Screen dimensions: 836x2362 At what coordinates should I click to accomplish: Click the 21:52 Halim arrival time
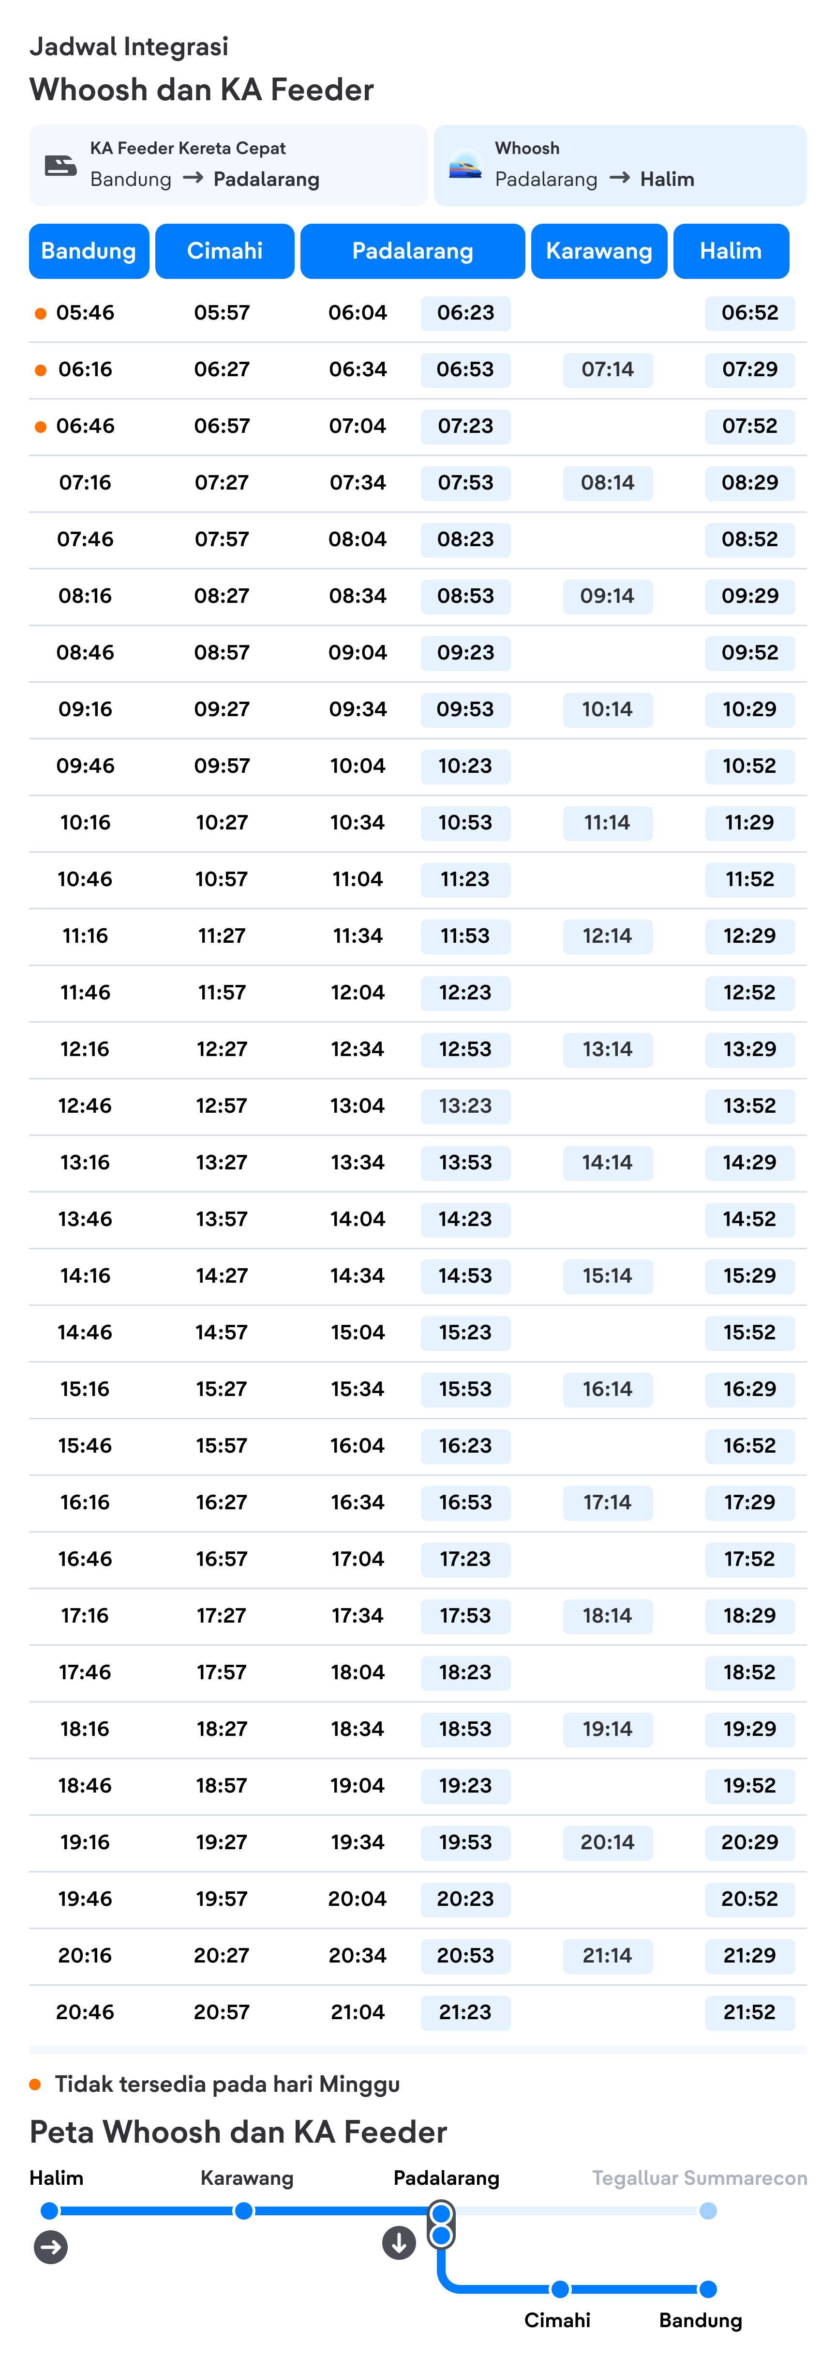[750, 2012]
